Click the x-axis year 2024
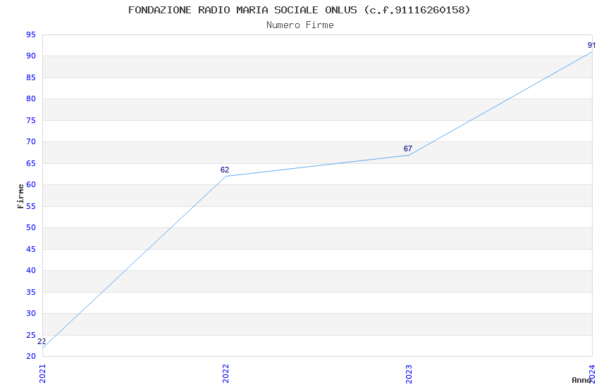 (x=592, y=374)
